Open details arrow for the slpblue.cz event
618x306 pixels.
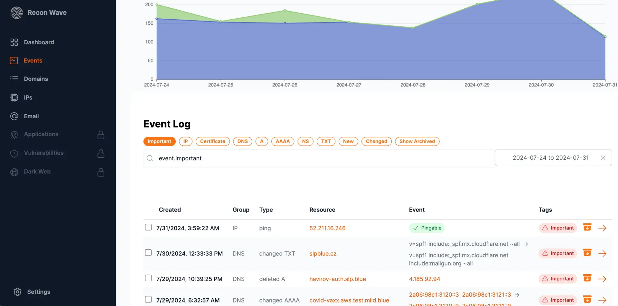tap(603, 253)
